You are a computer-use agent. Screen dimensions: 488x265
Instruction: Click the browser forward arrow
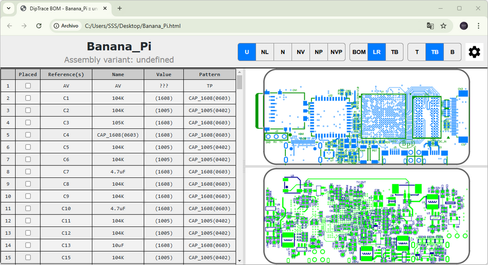point(24,26)
